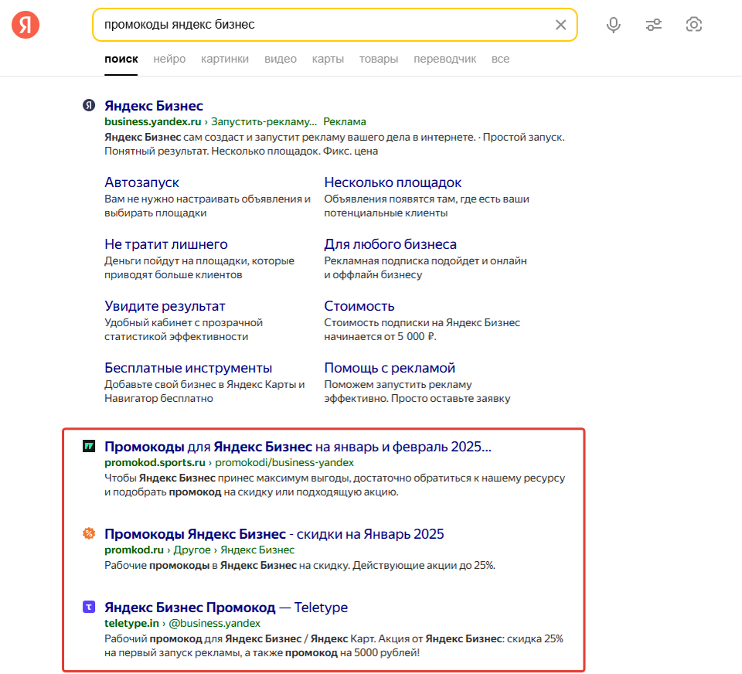The width and height of the screenshot is (742, 674).
Task: Click the Запустить-рекламу breadcrumb link
Action: tap(264, 121)
